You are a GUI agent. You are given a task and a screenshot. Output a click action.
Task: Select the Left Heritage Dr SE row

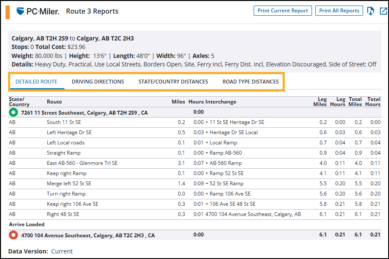coord(194,132)
